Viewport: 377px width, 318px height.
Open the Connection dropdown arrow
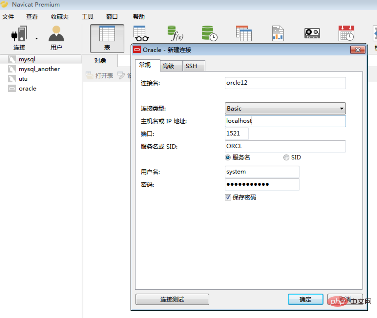pyautogui.click(x=37, y=38)
